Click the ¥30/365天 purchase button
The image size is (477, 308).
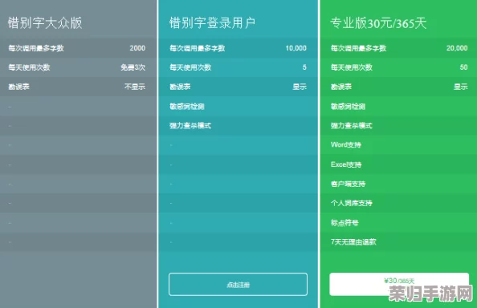[x=399, y=284]
